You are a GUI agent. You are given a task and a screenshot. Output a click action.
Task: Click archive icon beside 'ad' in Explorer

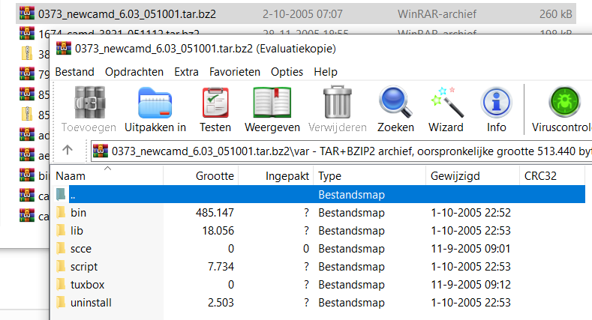(x=27, y=135)
